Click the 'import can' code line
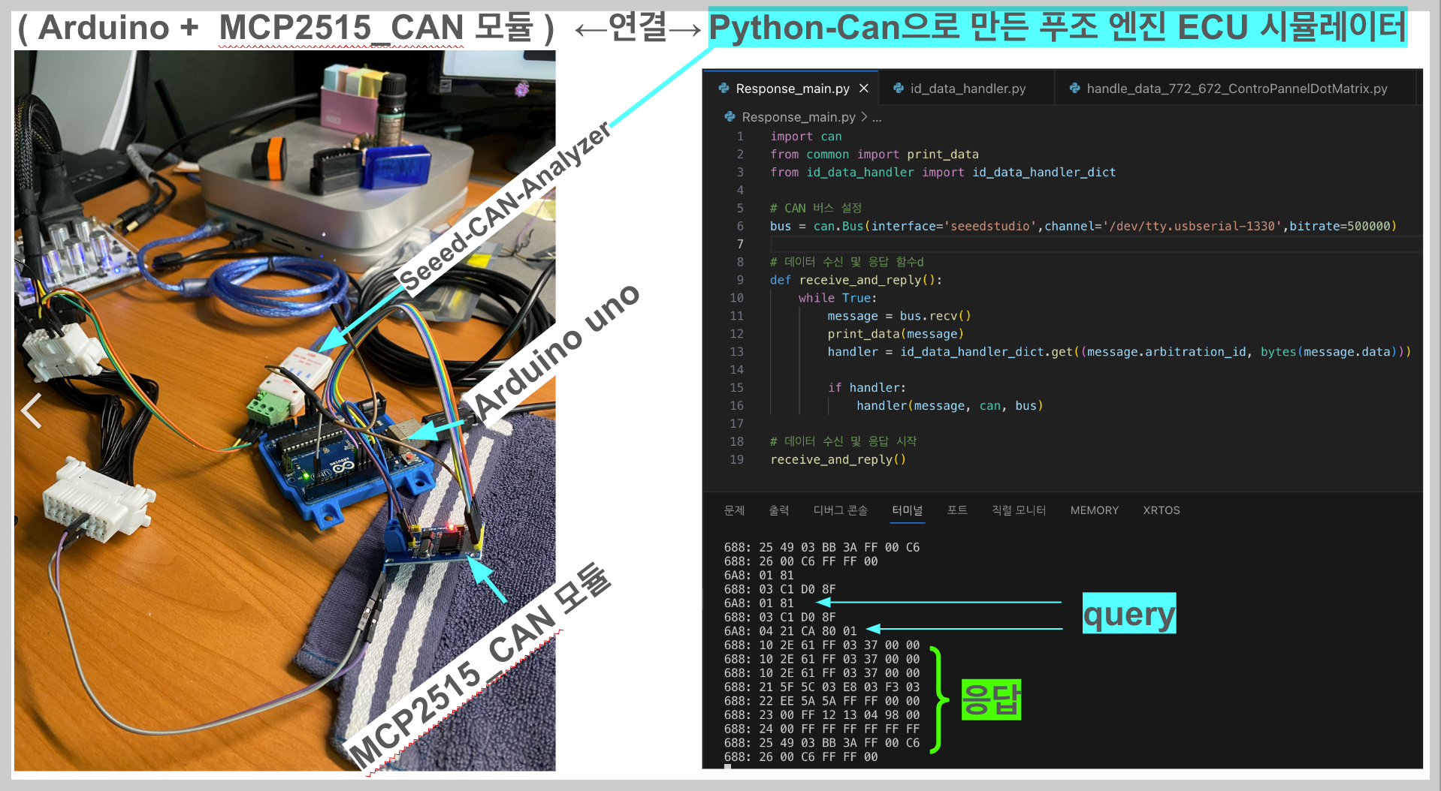The height and width of the screenshot is (791, 1441). click(806, 137)
